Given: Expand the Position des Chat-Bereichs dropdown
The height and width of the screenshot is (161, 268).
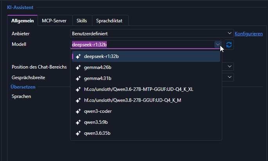Looking at the screenshot, I should (230, 66).
